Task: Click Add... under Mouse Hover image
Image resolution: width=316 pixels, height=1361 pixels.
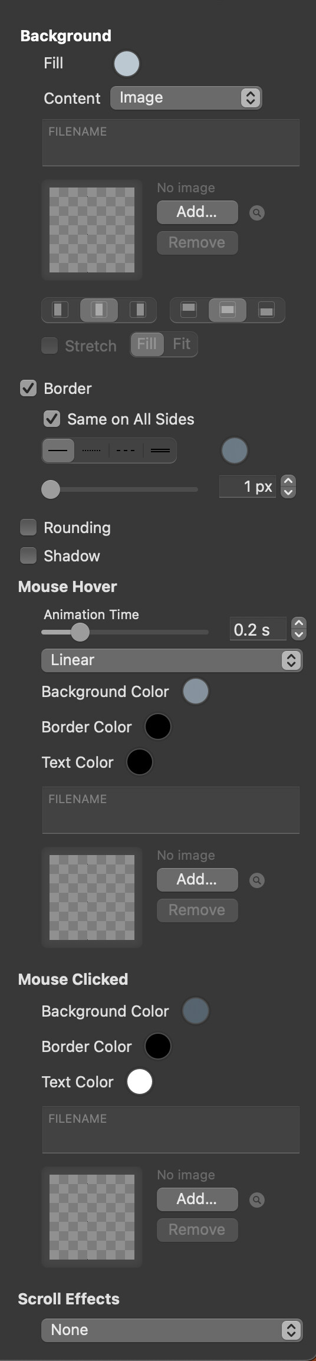Action: (x=197, y=879)
